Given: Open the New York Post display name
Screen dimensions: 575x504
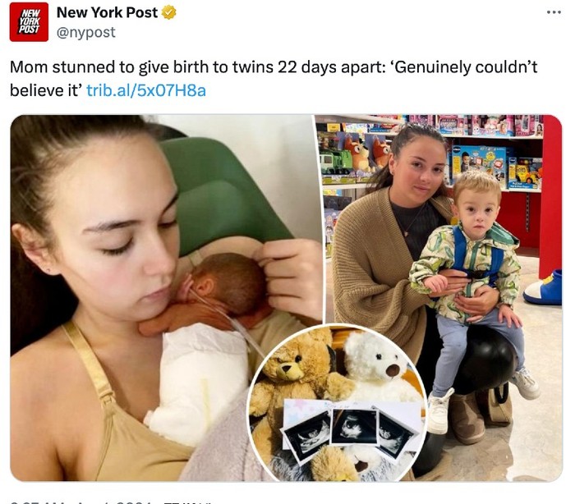Looking at the screenshot, I should 107,12.
